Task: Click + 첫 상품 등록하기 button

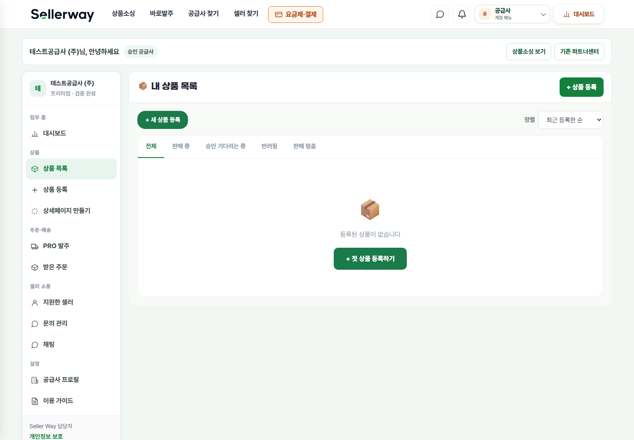Action: (370, 259)
